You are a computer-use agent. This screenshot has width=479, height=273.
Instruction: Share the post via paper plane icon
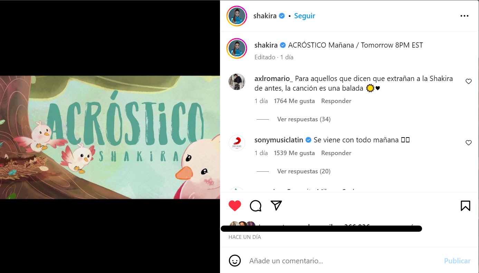tap(276, 205)
